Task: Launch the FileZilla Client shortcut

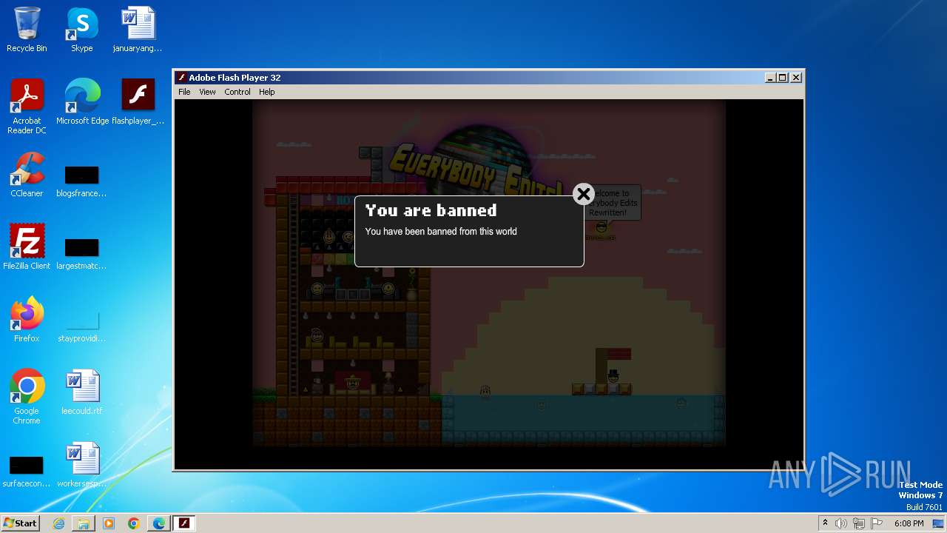Action: [x=27, y=247]
